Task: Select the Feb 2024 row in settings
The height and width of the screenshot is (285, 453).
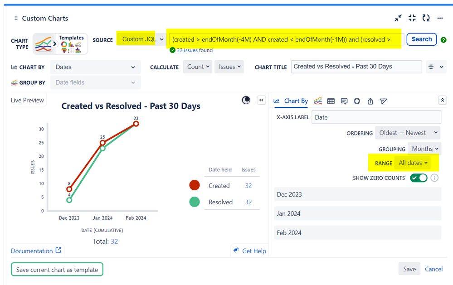Action: pyautogui.click(x=358, y=233)
